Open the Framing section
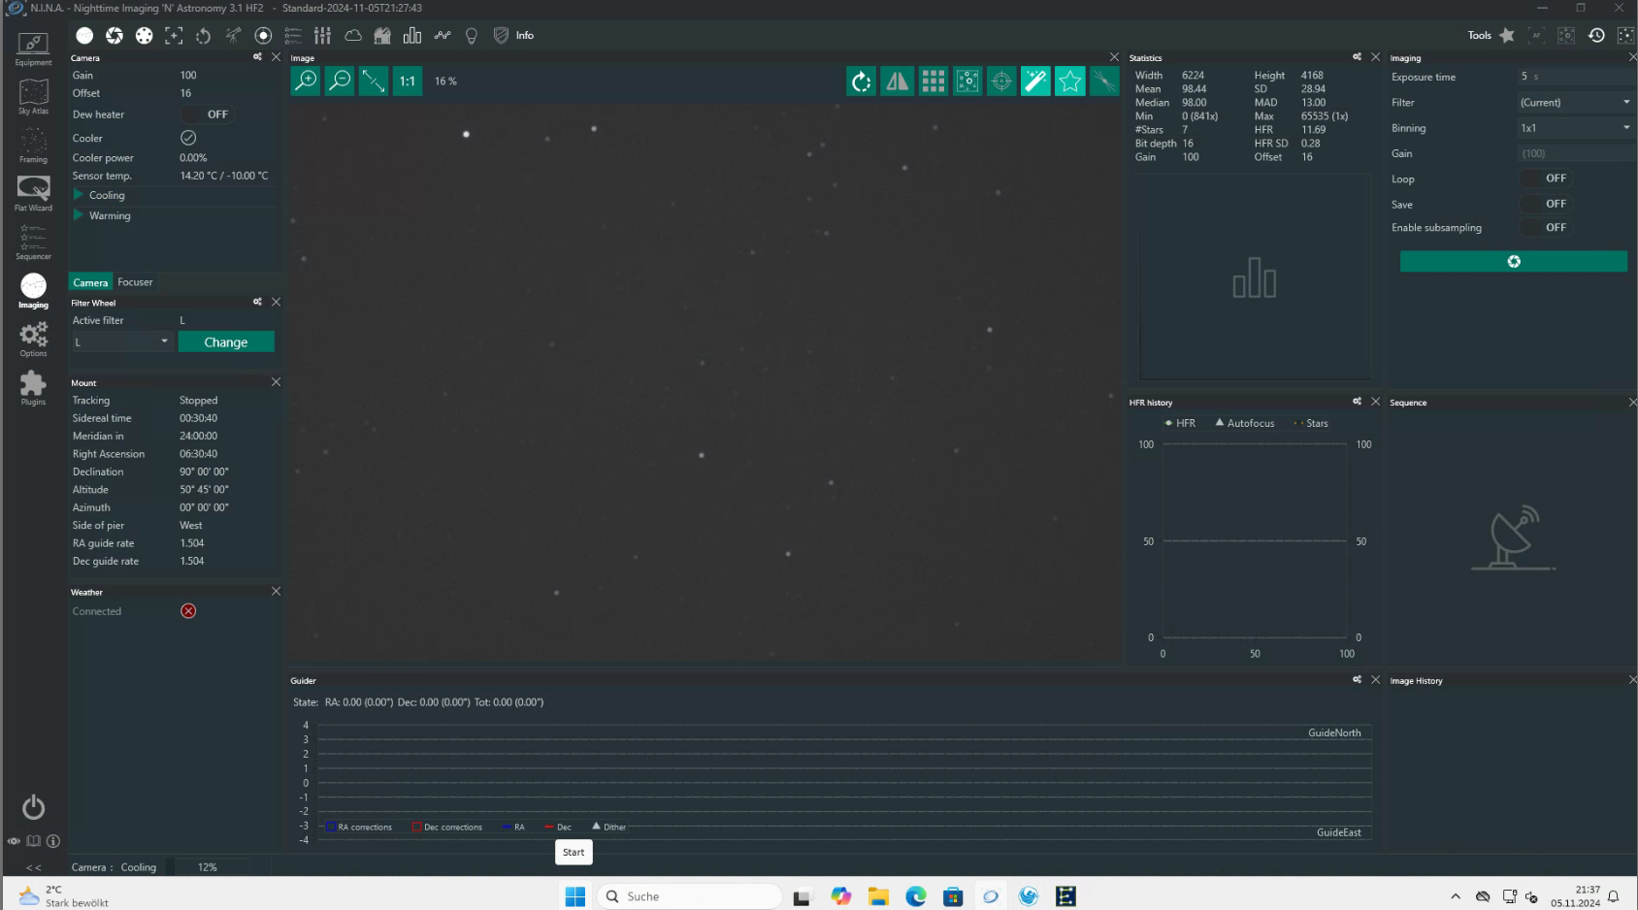This screenshot has height=910, width=1638. pos(33,146)
